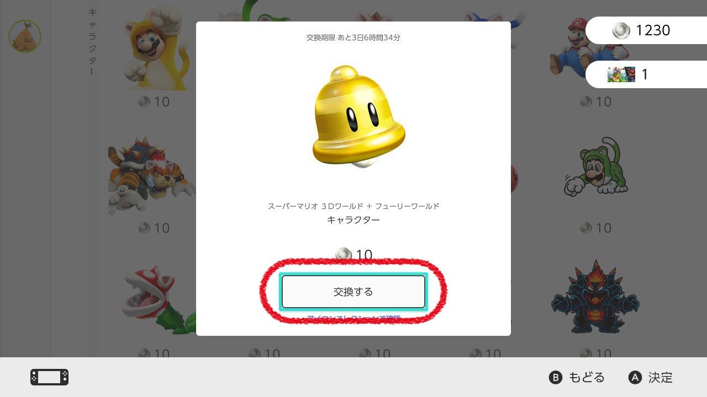
Task: Pick the green Cat Luigi stamp icon
Action: (x=596, y=167)
